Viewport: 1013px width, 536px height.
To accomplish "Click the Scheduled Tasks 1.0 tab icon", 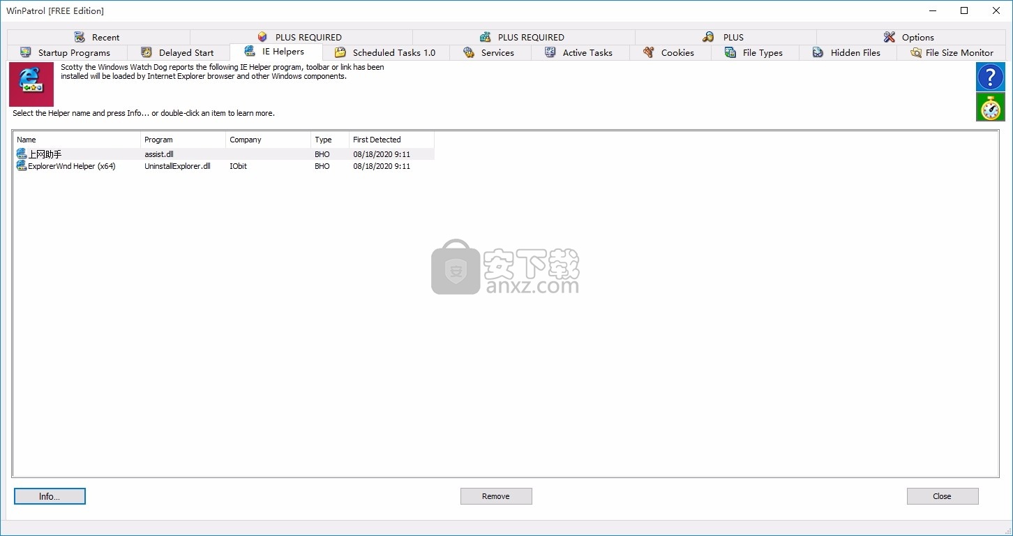I will click(x=340, y=52).
